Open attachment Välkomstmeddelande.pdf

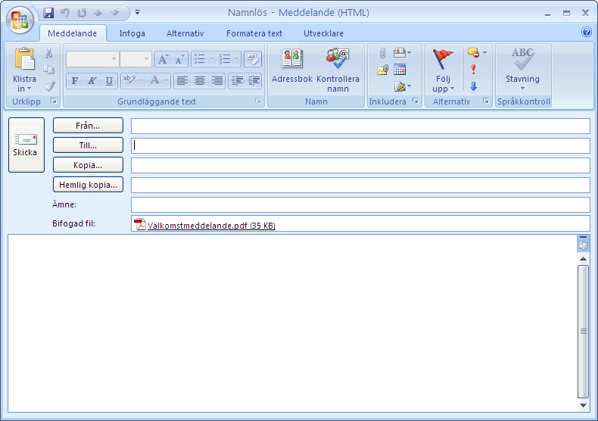[x=205, y=226]
